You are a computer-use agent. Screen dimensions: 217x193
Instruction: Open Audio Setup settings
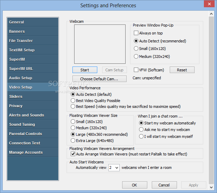(33, 78)
